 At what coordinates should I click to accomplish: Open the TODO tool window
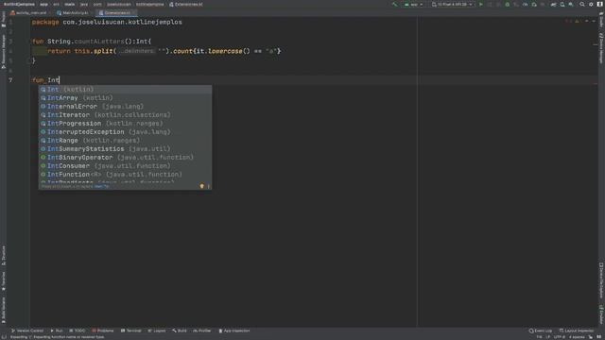[x=78, y=331]
